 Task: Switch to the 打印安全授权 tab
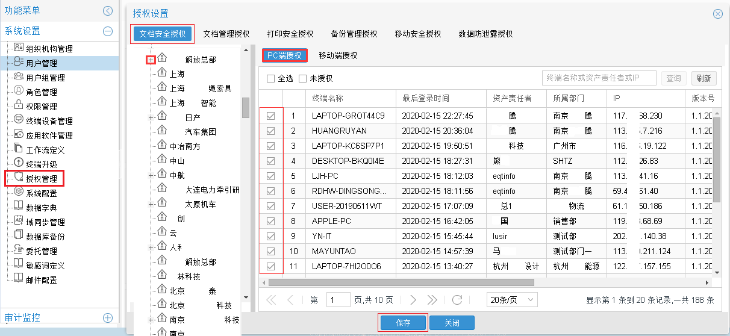(x=290, y=34)
